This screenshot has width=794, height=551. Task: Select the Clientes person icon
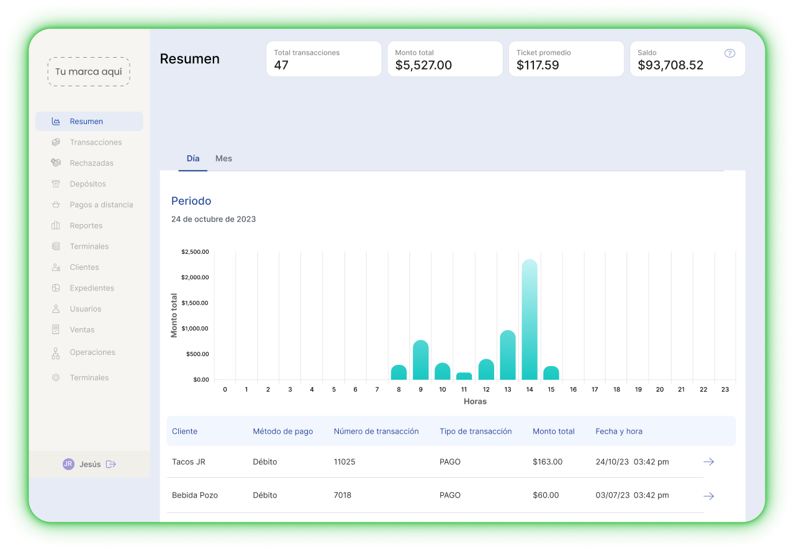[x=56, y=267]
